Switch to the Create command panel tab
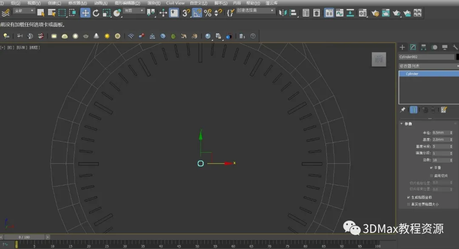 (402, 47)
